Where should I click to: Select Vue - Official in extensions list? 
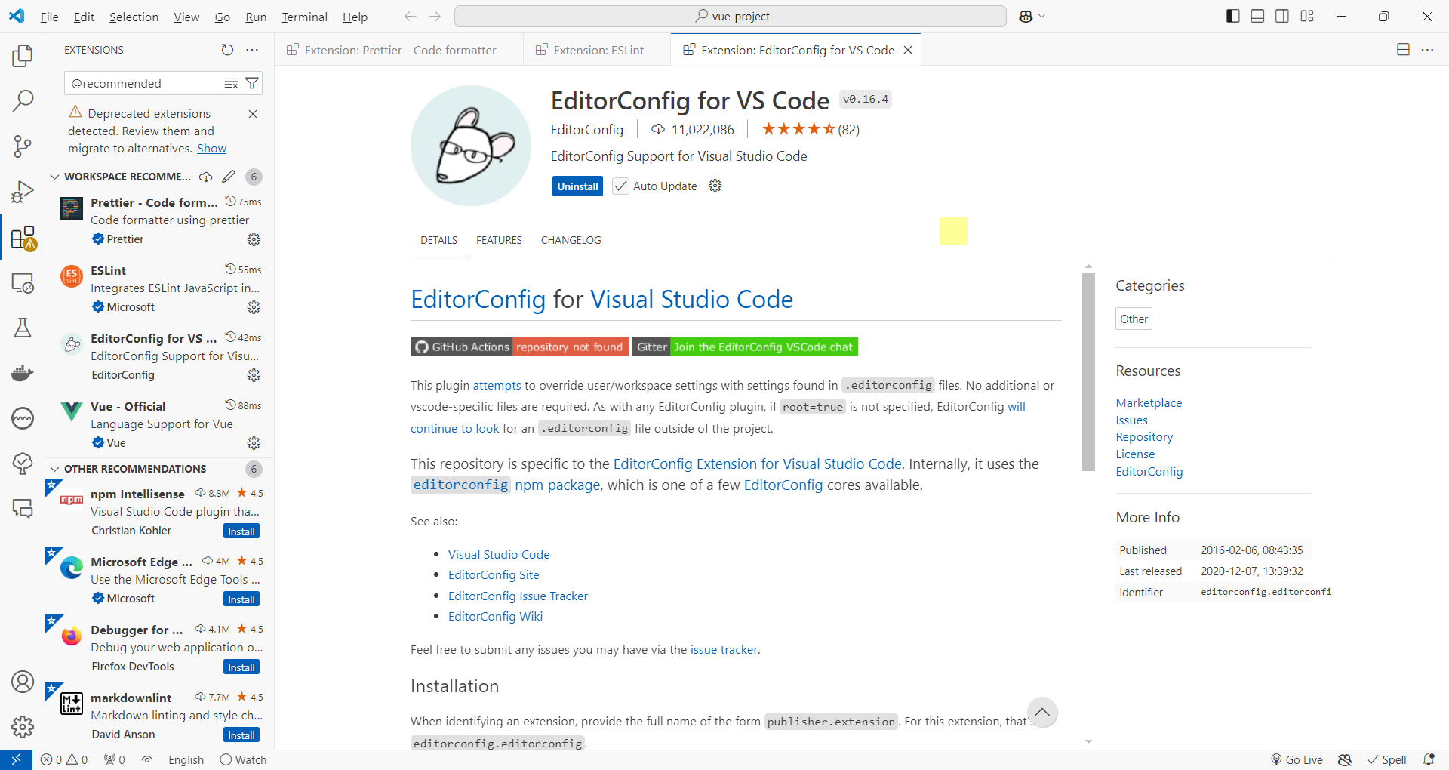point(160,424)
